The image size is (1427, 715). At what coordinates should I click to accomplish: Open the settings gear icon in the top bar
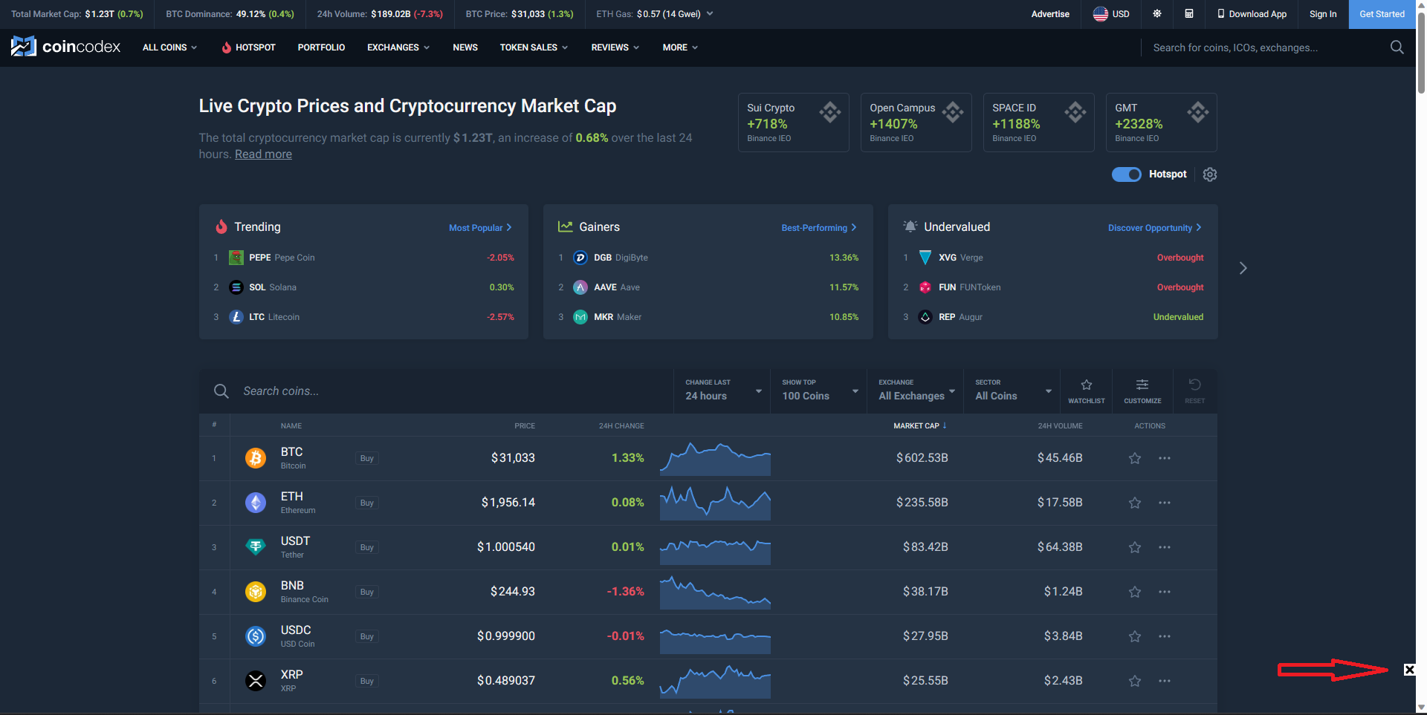pyautogui.click(x=1156, y=13)
